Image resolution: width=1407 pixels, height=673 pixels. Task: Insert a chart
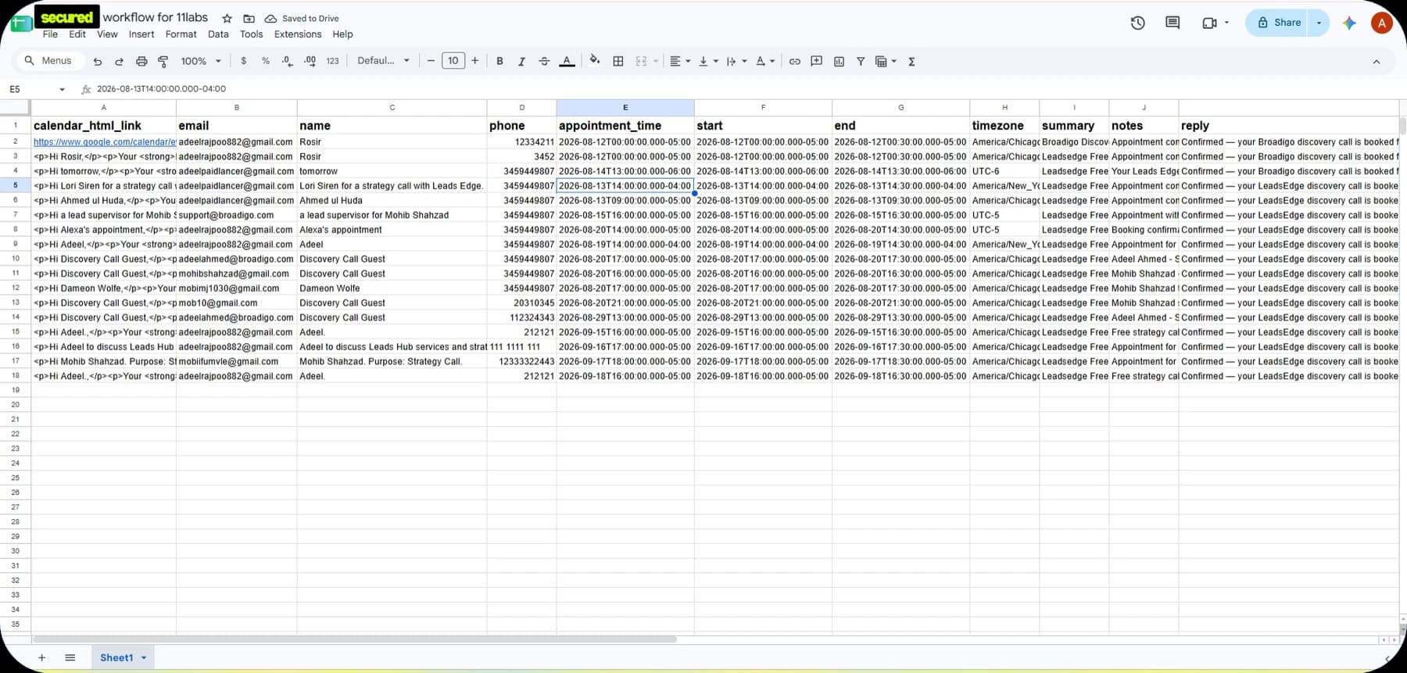click(839, 61)
